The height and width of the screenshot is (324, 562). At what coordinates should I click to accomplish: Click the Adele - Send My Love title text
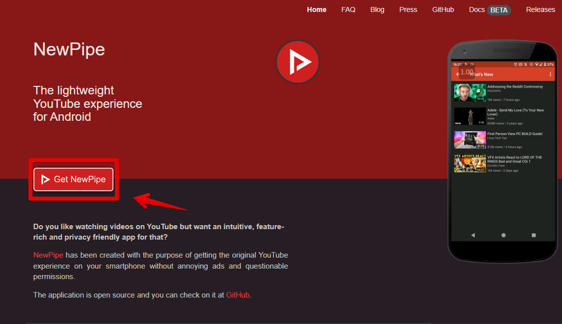click(x=516, y=112)
